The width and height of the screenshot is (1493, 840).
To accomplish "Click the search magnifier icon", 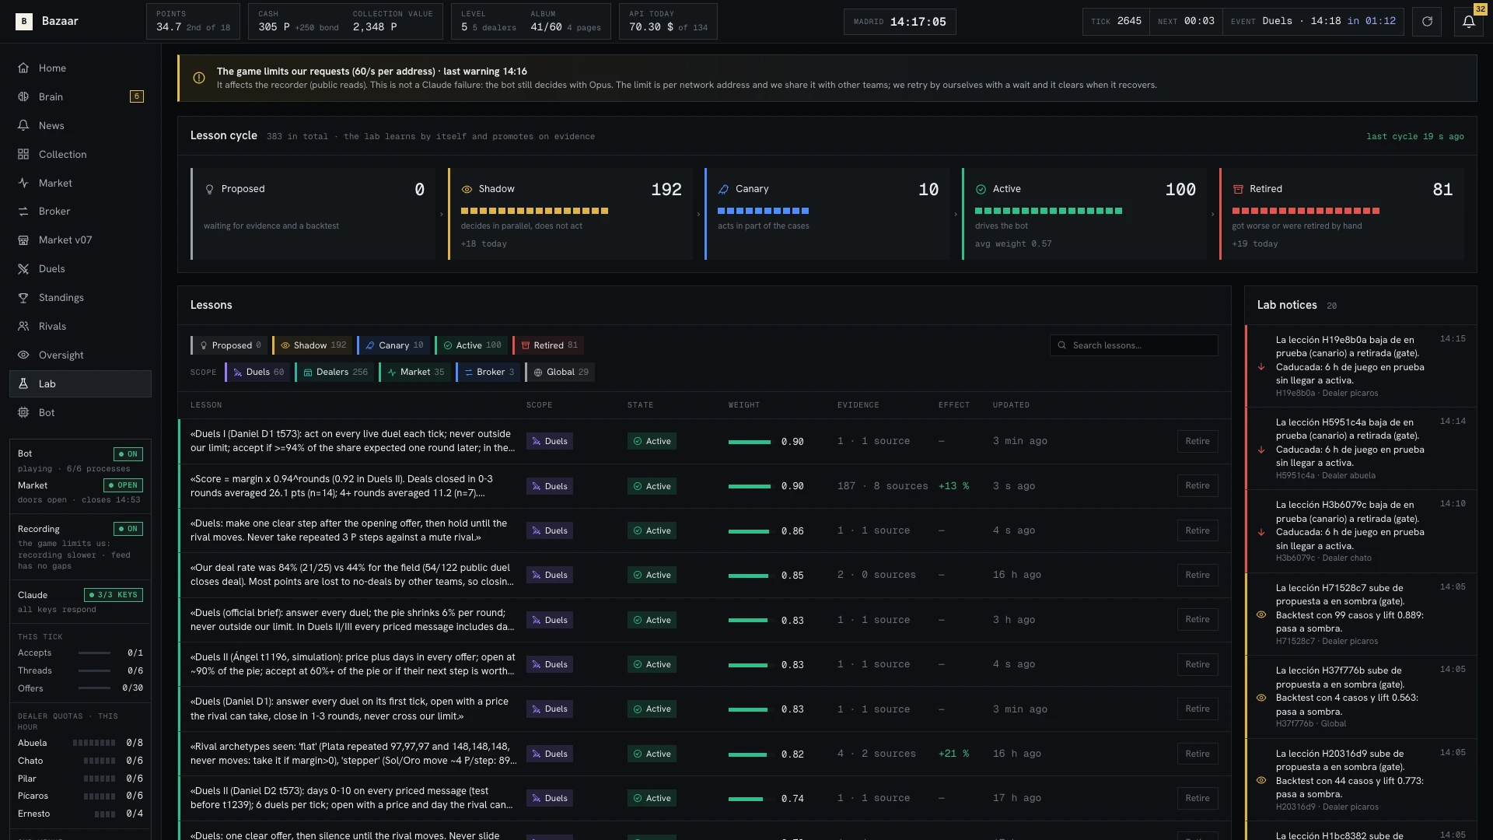I will coord(1062,345).
